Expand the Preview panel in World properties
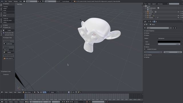This screenshot has height=103, width=183. pyautogui.click(x=147, y=33)
